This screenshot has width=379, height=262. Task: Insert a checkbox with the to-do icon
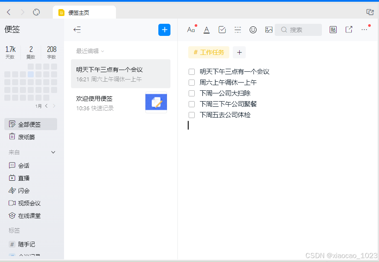(x=222, y=30)
